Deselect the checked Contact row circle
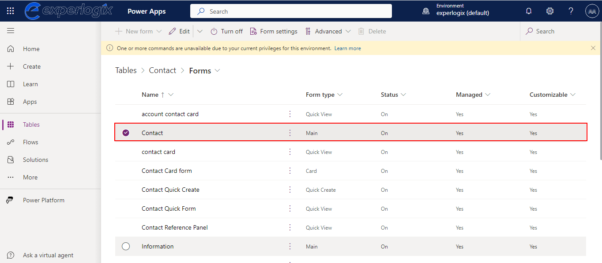This screenshot has height=263, width=602. click(126, 133)
